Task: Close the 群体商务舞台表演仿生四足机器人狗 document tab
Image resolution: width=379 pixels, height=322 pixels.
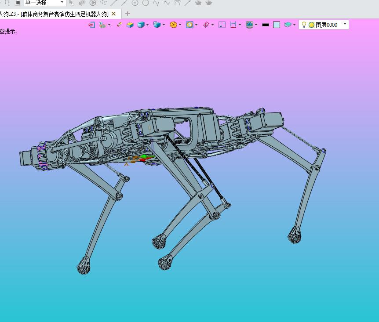Action: 113,14
